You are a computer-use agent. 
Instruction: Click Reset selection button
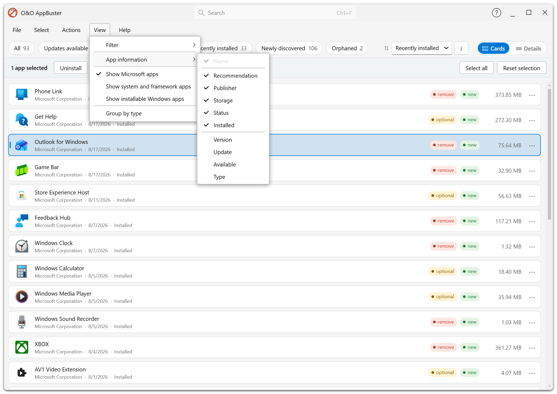coord(521,68)
